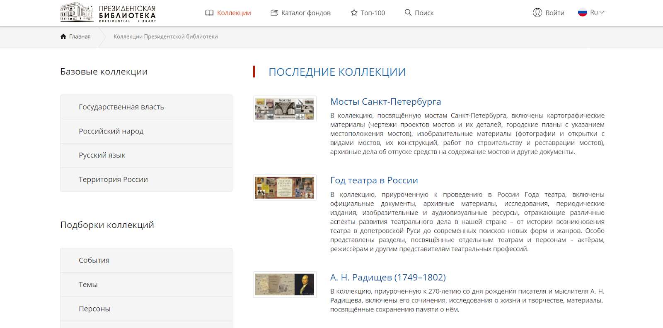
Task: Open the Коллекции menu item
Action: 234,13
